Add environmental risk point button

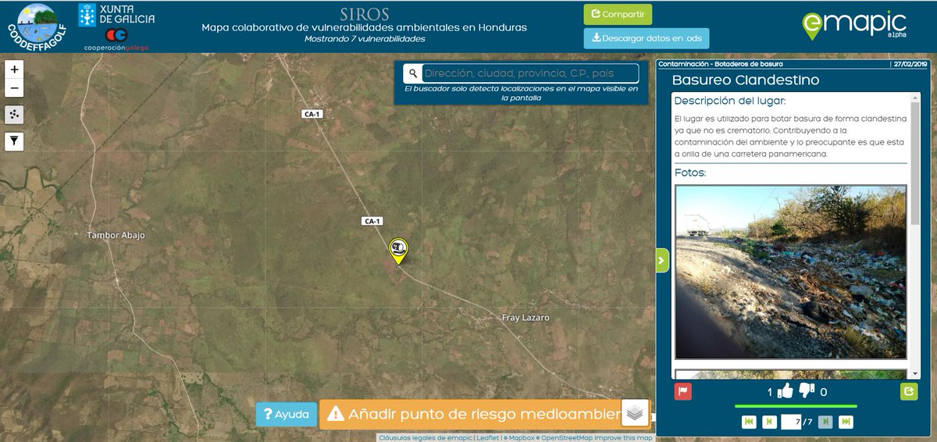click(x=470, y=414)
